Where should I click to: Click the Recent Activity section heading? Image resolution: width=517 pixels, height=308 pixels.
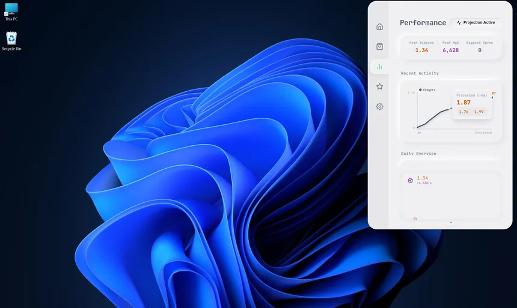pyautogui.click(x=420, y=73)
